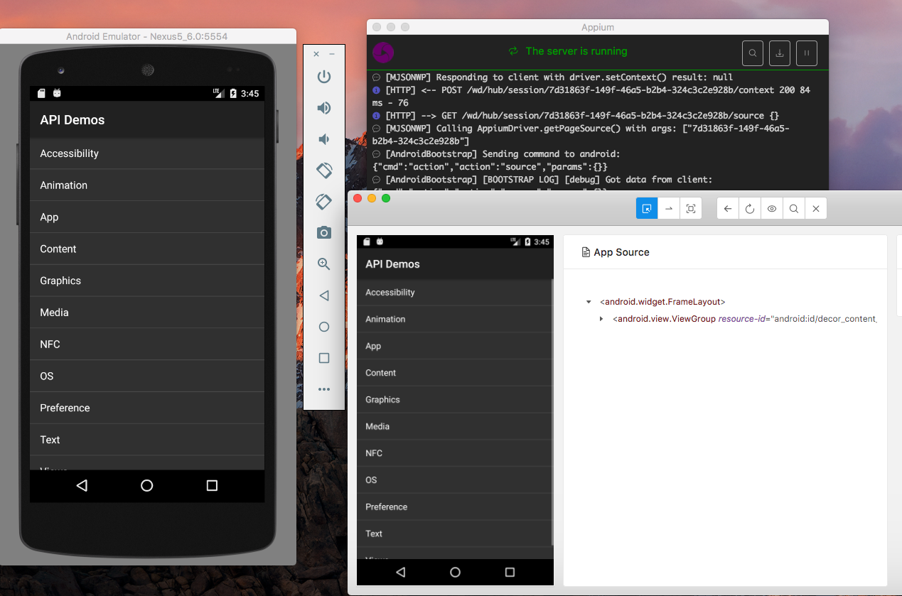The width and height of the screenshot is (902, 596).
Task: Switch to Tap by coordinates mode
Action: pyautogui.click(x=691, y=209)
